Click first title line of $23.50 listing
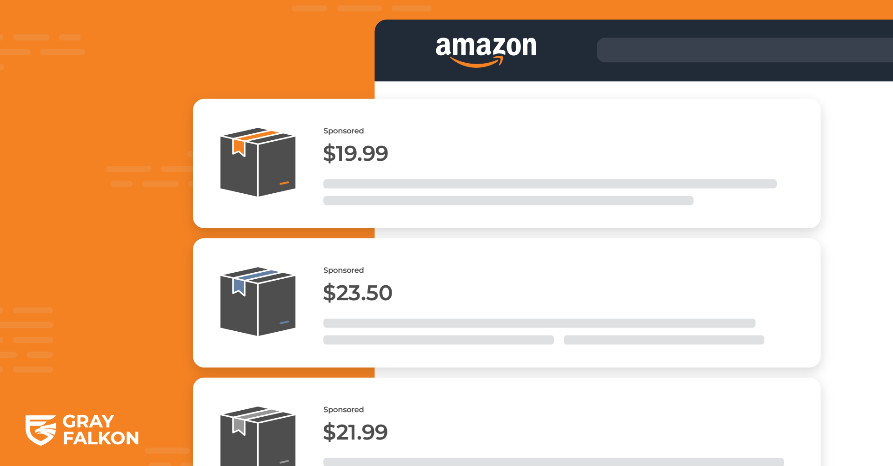This screenshot has width=893, height=466. (x=539, y=323)
